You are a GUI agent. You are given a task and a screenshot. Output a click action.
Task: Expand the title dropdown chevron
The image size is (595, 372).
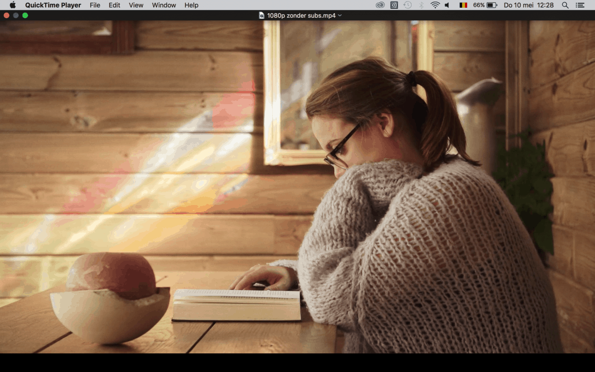pos(339,15)
